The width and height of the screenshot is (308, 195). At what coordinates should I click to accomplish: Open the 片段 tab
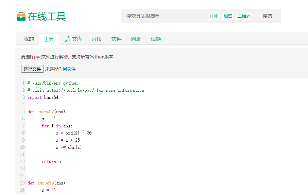coord(97,39)
